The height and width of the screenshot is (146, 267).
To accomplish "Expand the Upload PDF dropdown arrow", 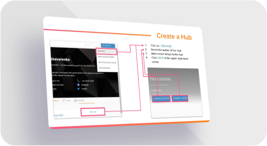I will tap(113, 46).
